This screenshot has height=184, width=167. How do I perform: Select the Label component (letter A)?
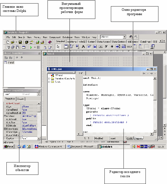[x=83, y=47]
